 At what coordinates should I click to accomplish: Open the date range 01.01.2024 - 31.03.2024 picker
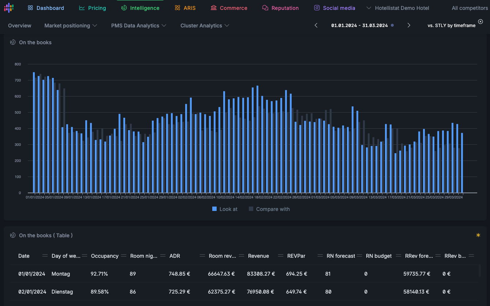click(x=359, y=26)
